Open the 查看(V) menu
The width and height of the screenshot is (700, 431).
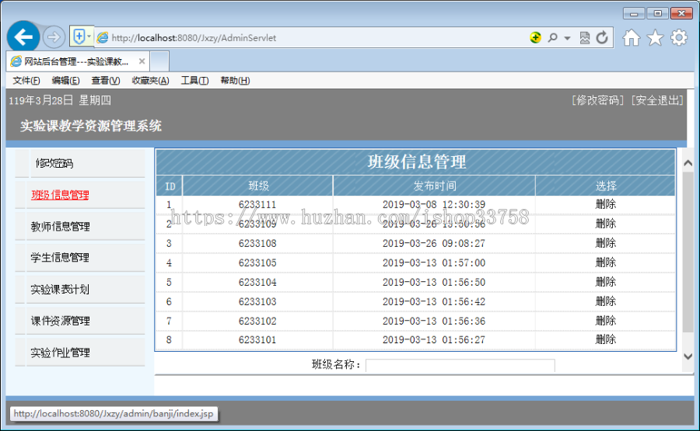click(105, 80)
